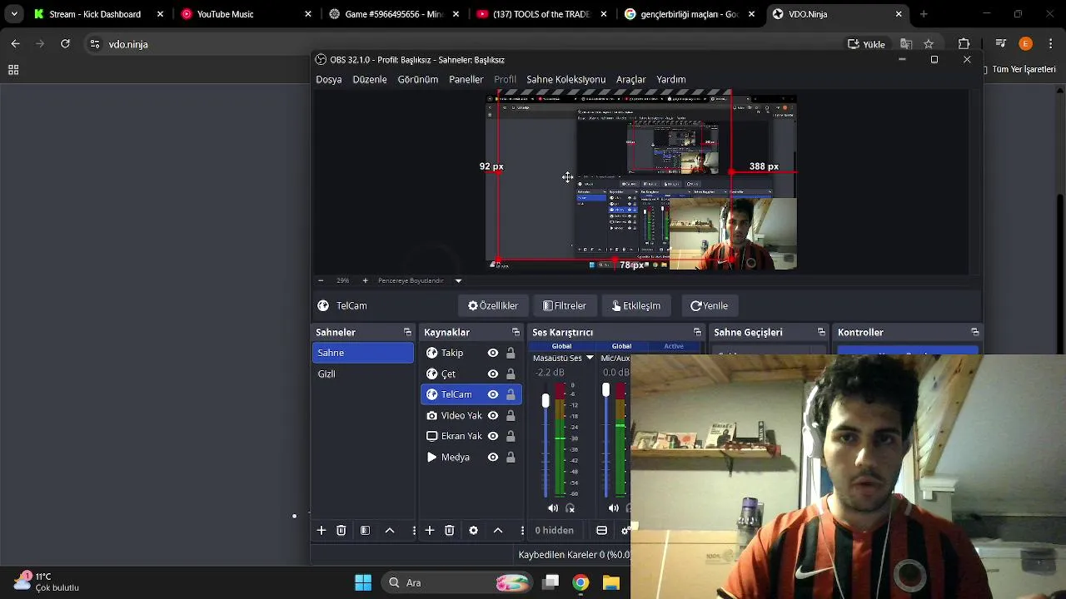This screenshot has width=1066, height=599.
Task: Hide the Ekran Yak source with its eye icon
Action: [x=493, y=436]
